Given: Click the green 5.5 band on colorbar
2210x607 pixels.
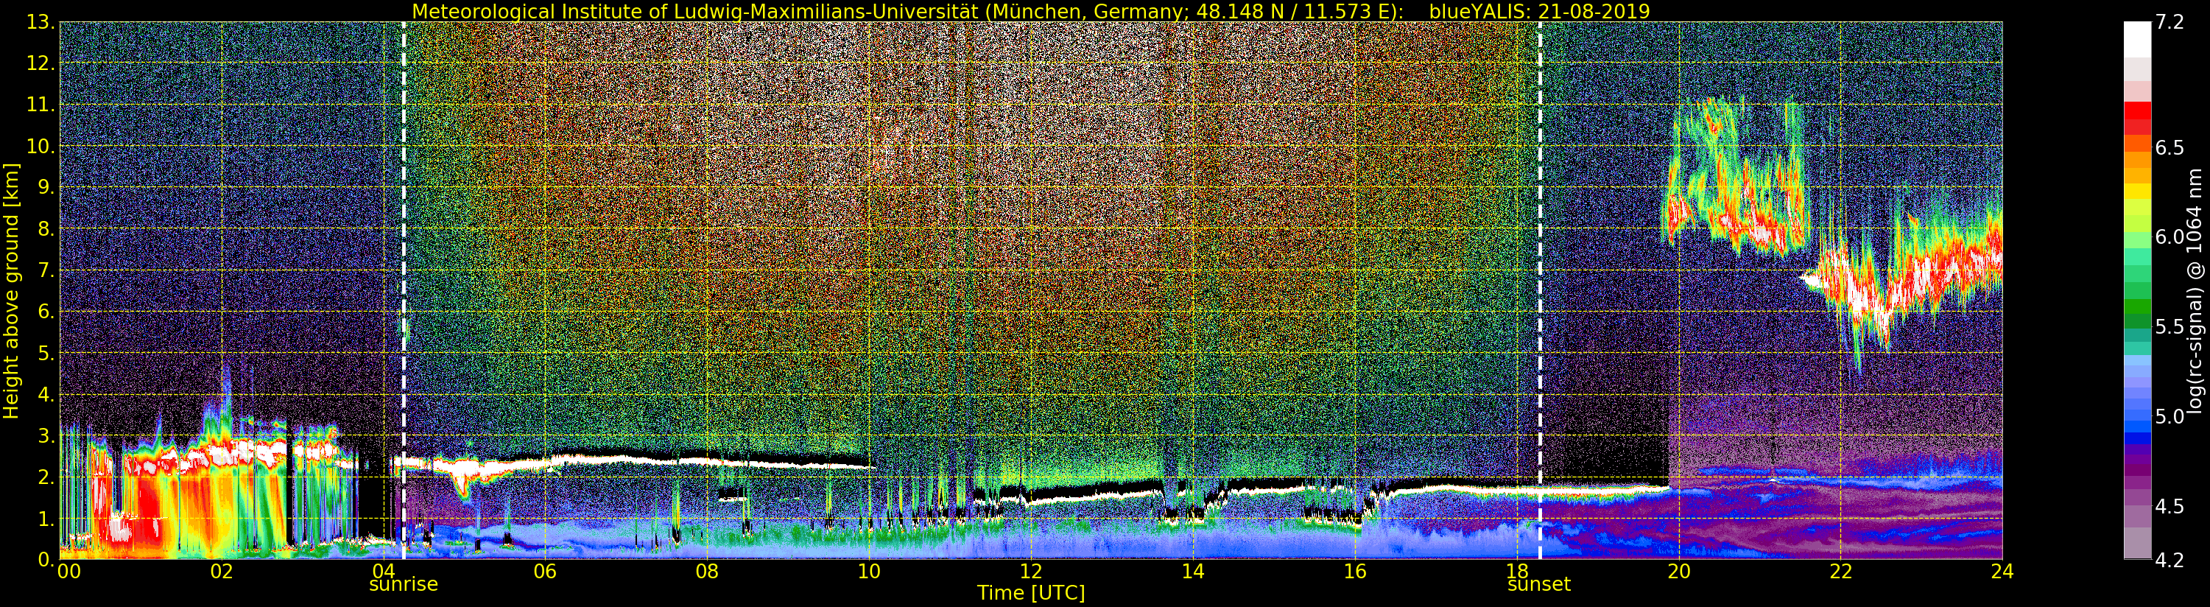Looking at the screenshot, I should click(x=2137, y=326).
